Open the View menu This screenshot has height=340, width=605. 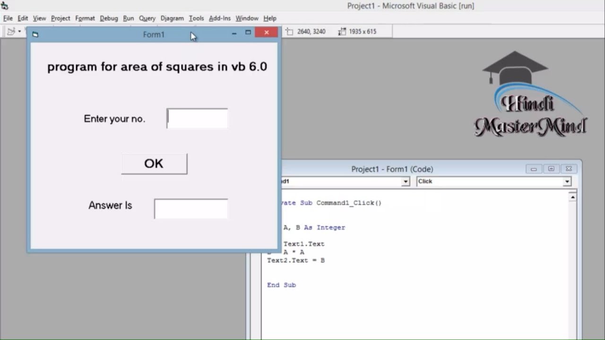(39, 18)
